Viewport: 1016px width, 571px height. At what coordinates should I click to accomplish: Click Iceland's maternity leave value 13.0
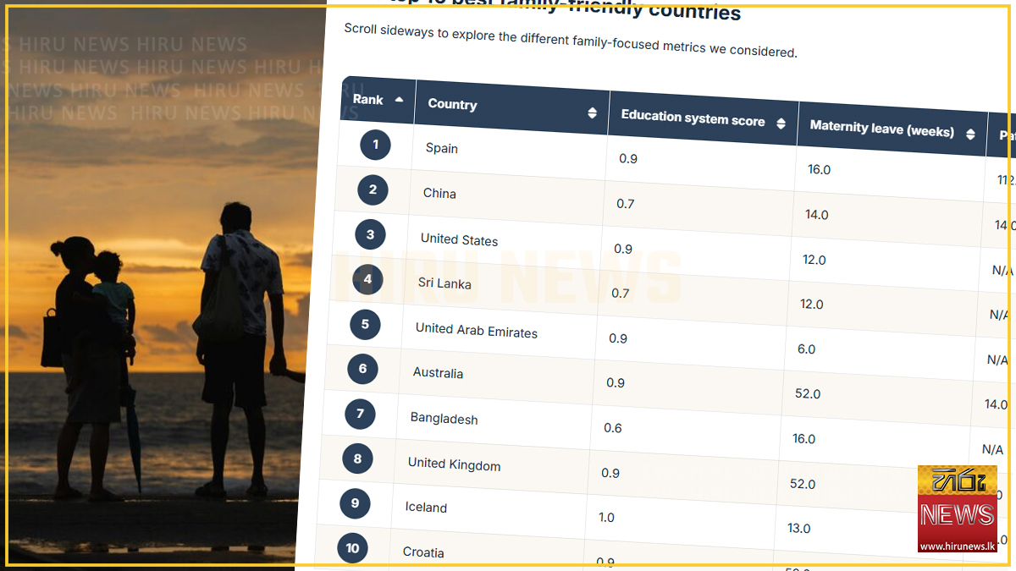[799, 528]
